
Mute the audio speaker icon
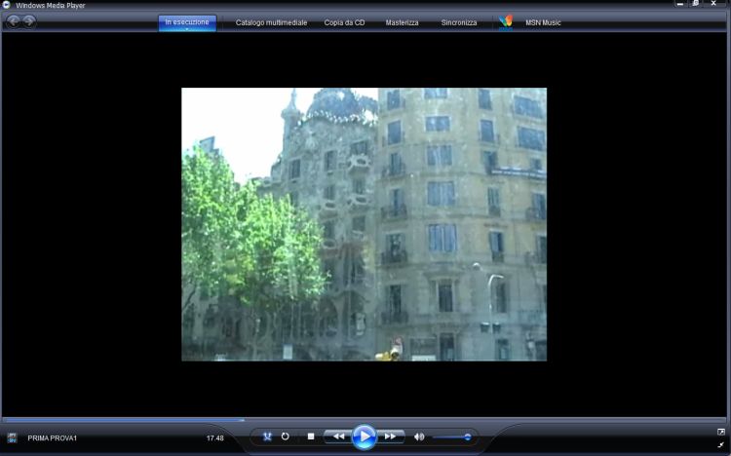click(419, 437)
